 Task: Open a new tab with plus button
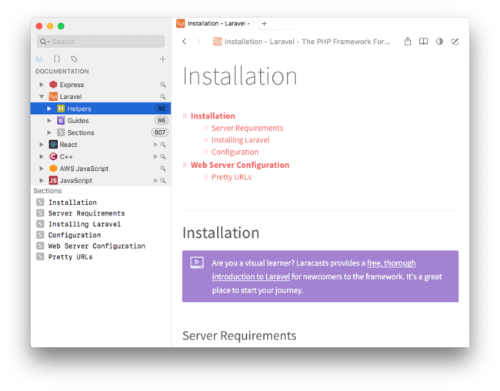(264, 24)
